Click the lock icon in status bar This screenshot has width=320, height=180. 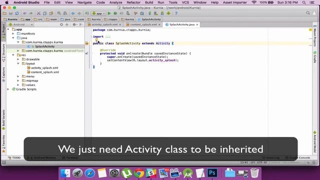point(308,162)
